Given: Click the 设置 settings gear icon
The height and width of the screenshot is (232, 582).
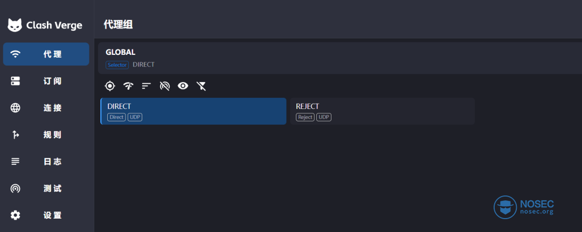Looking at the screenshot, I should 15,215.
